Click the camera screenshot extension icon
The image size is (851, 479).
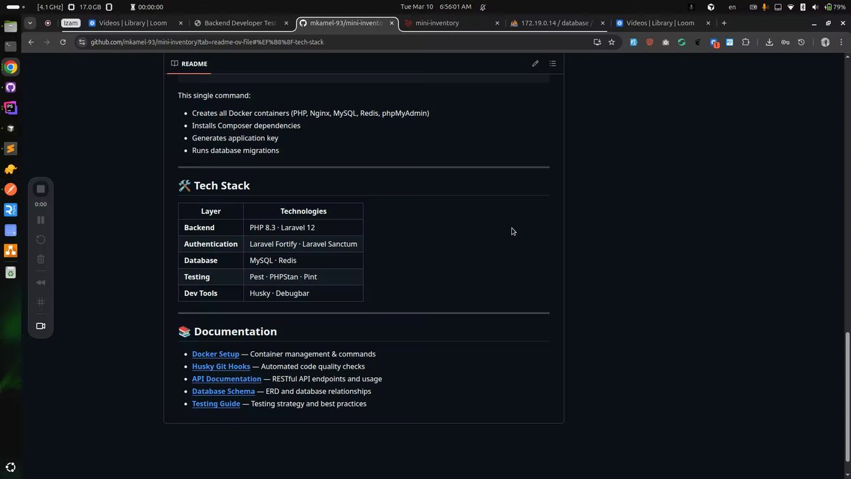(666, 42)
